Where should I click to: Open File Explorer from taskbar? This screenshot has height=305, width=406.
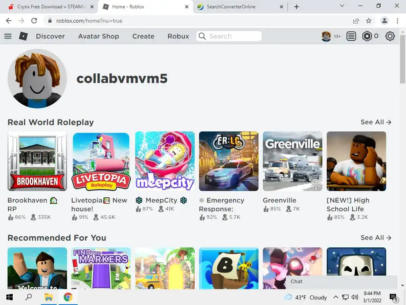[x=48, y=297]
